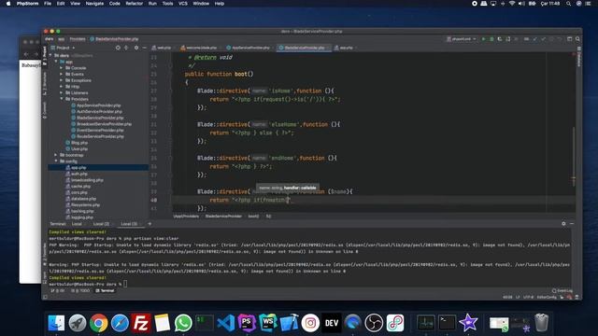Open DEV app from the Dock
This screenshot has height=336, width=598.
click(x=332, y=323)
